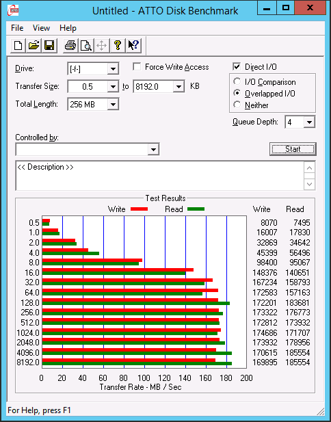Viewport: 331px width, 422px height.
Task: Open the File menu
Action: pyautogui.click(x=17, y=28)
